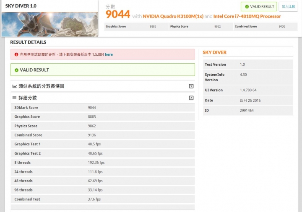302x212 pixels.
Task: Click the Combined Score header cell
Action: [x=266, y=26]
